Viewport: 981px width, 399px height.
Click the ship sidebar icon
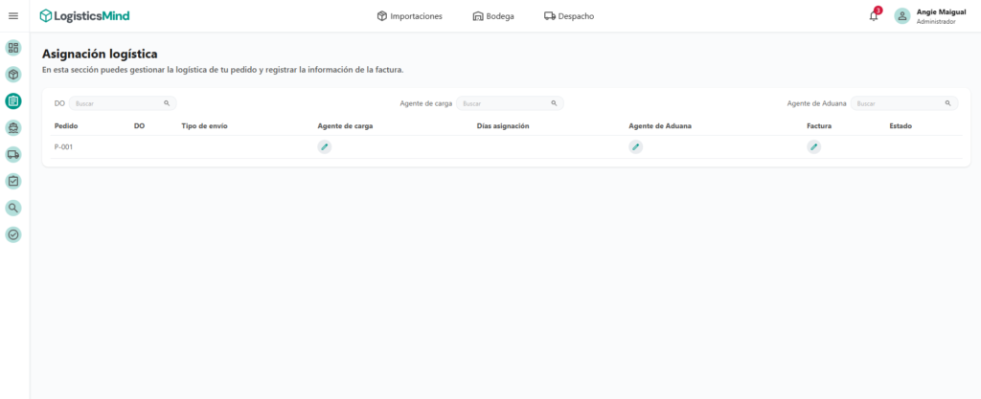(13, 127)
